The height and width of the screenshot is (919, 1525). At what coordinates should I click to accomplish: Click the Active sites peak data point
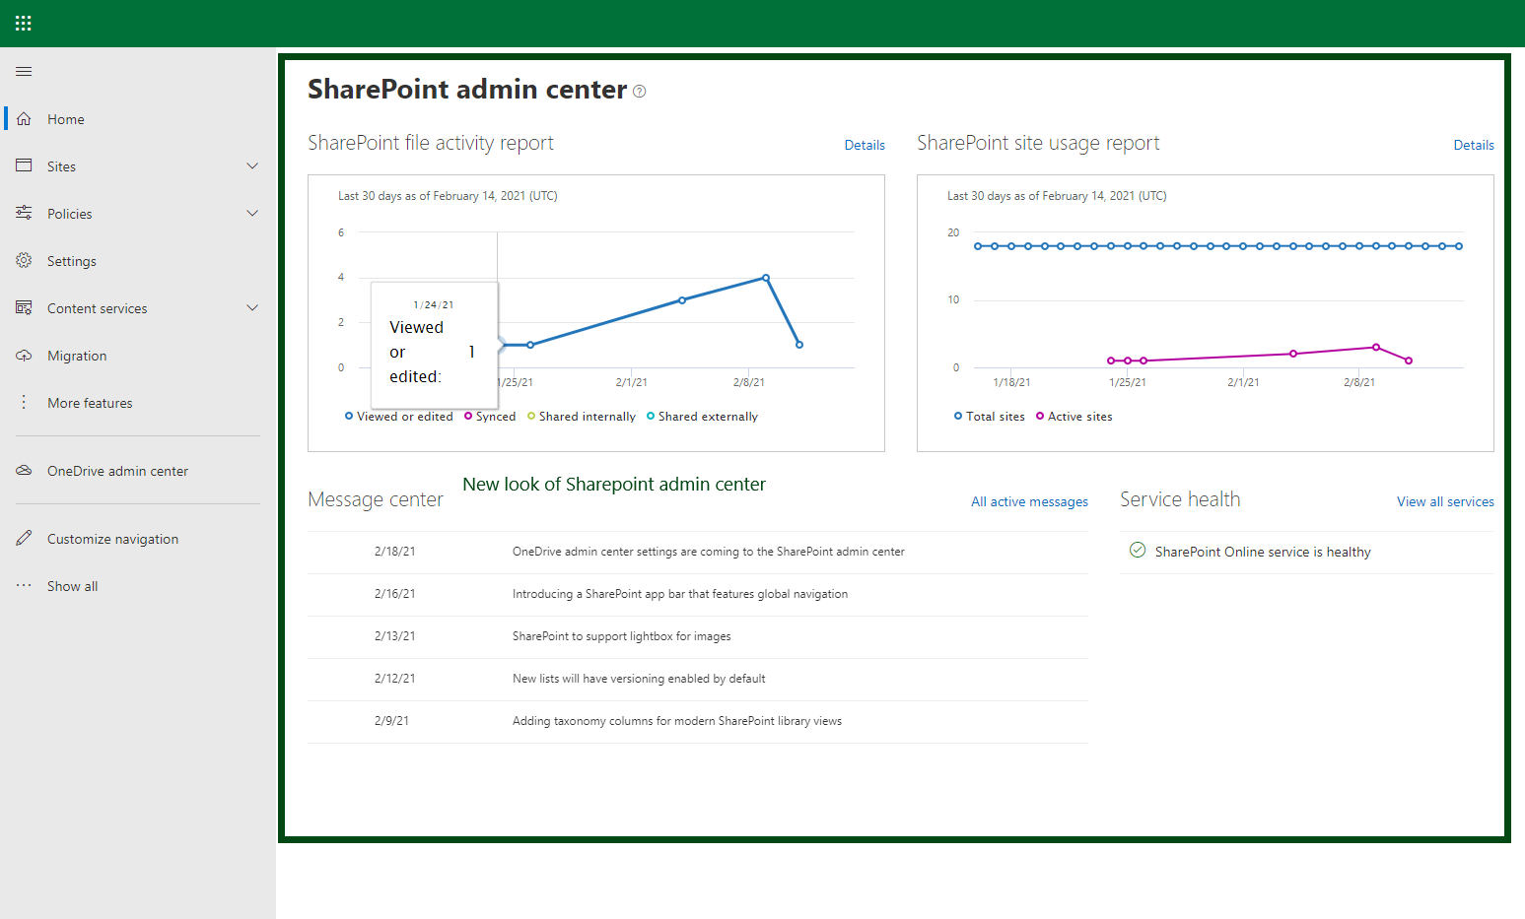tap(1376, 347)
